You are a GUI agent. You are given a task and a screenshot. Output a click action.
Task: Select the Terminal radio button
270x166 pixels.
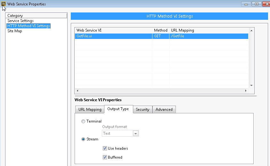coord(83,121)
